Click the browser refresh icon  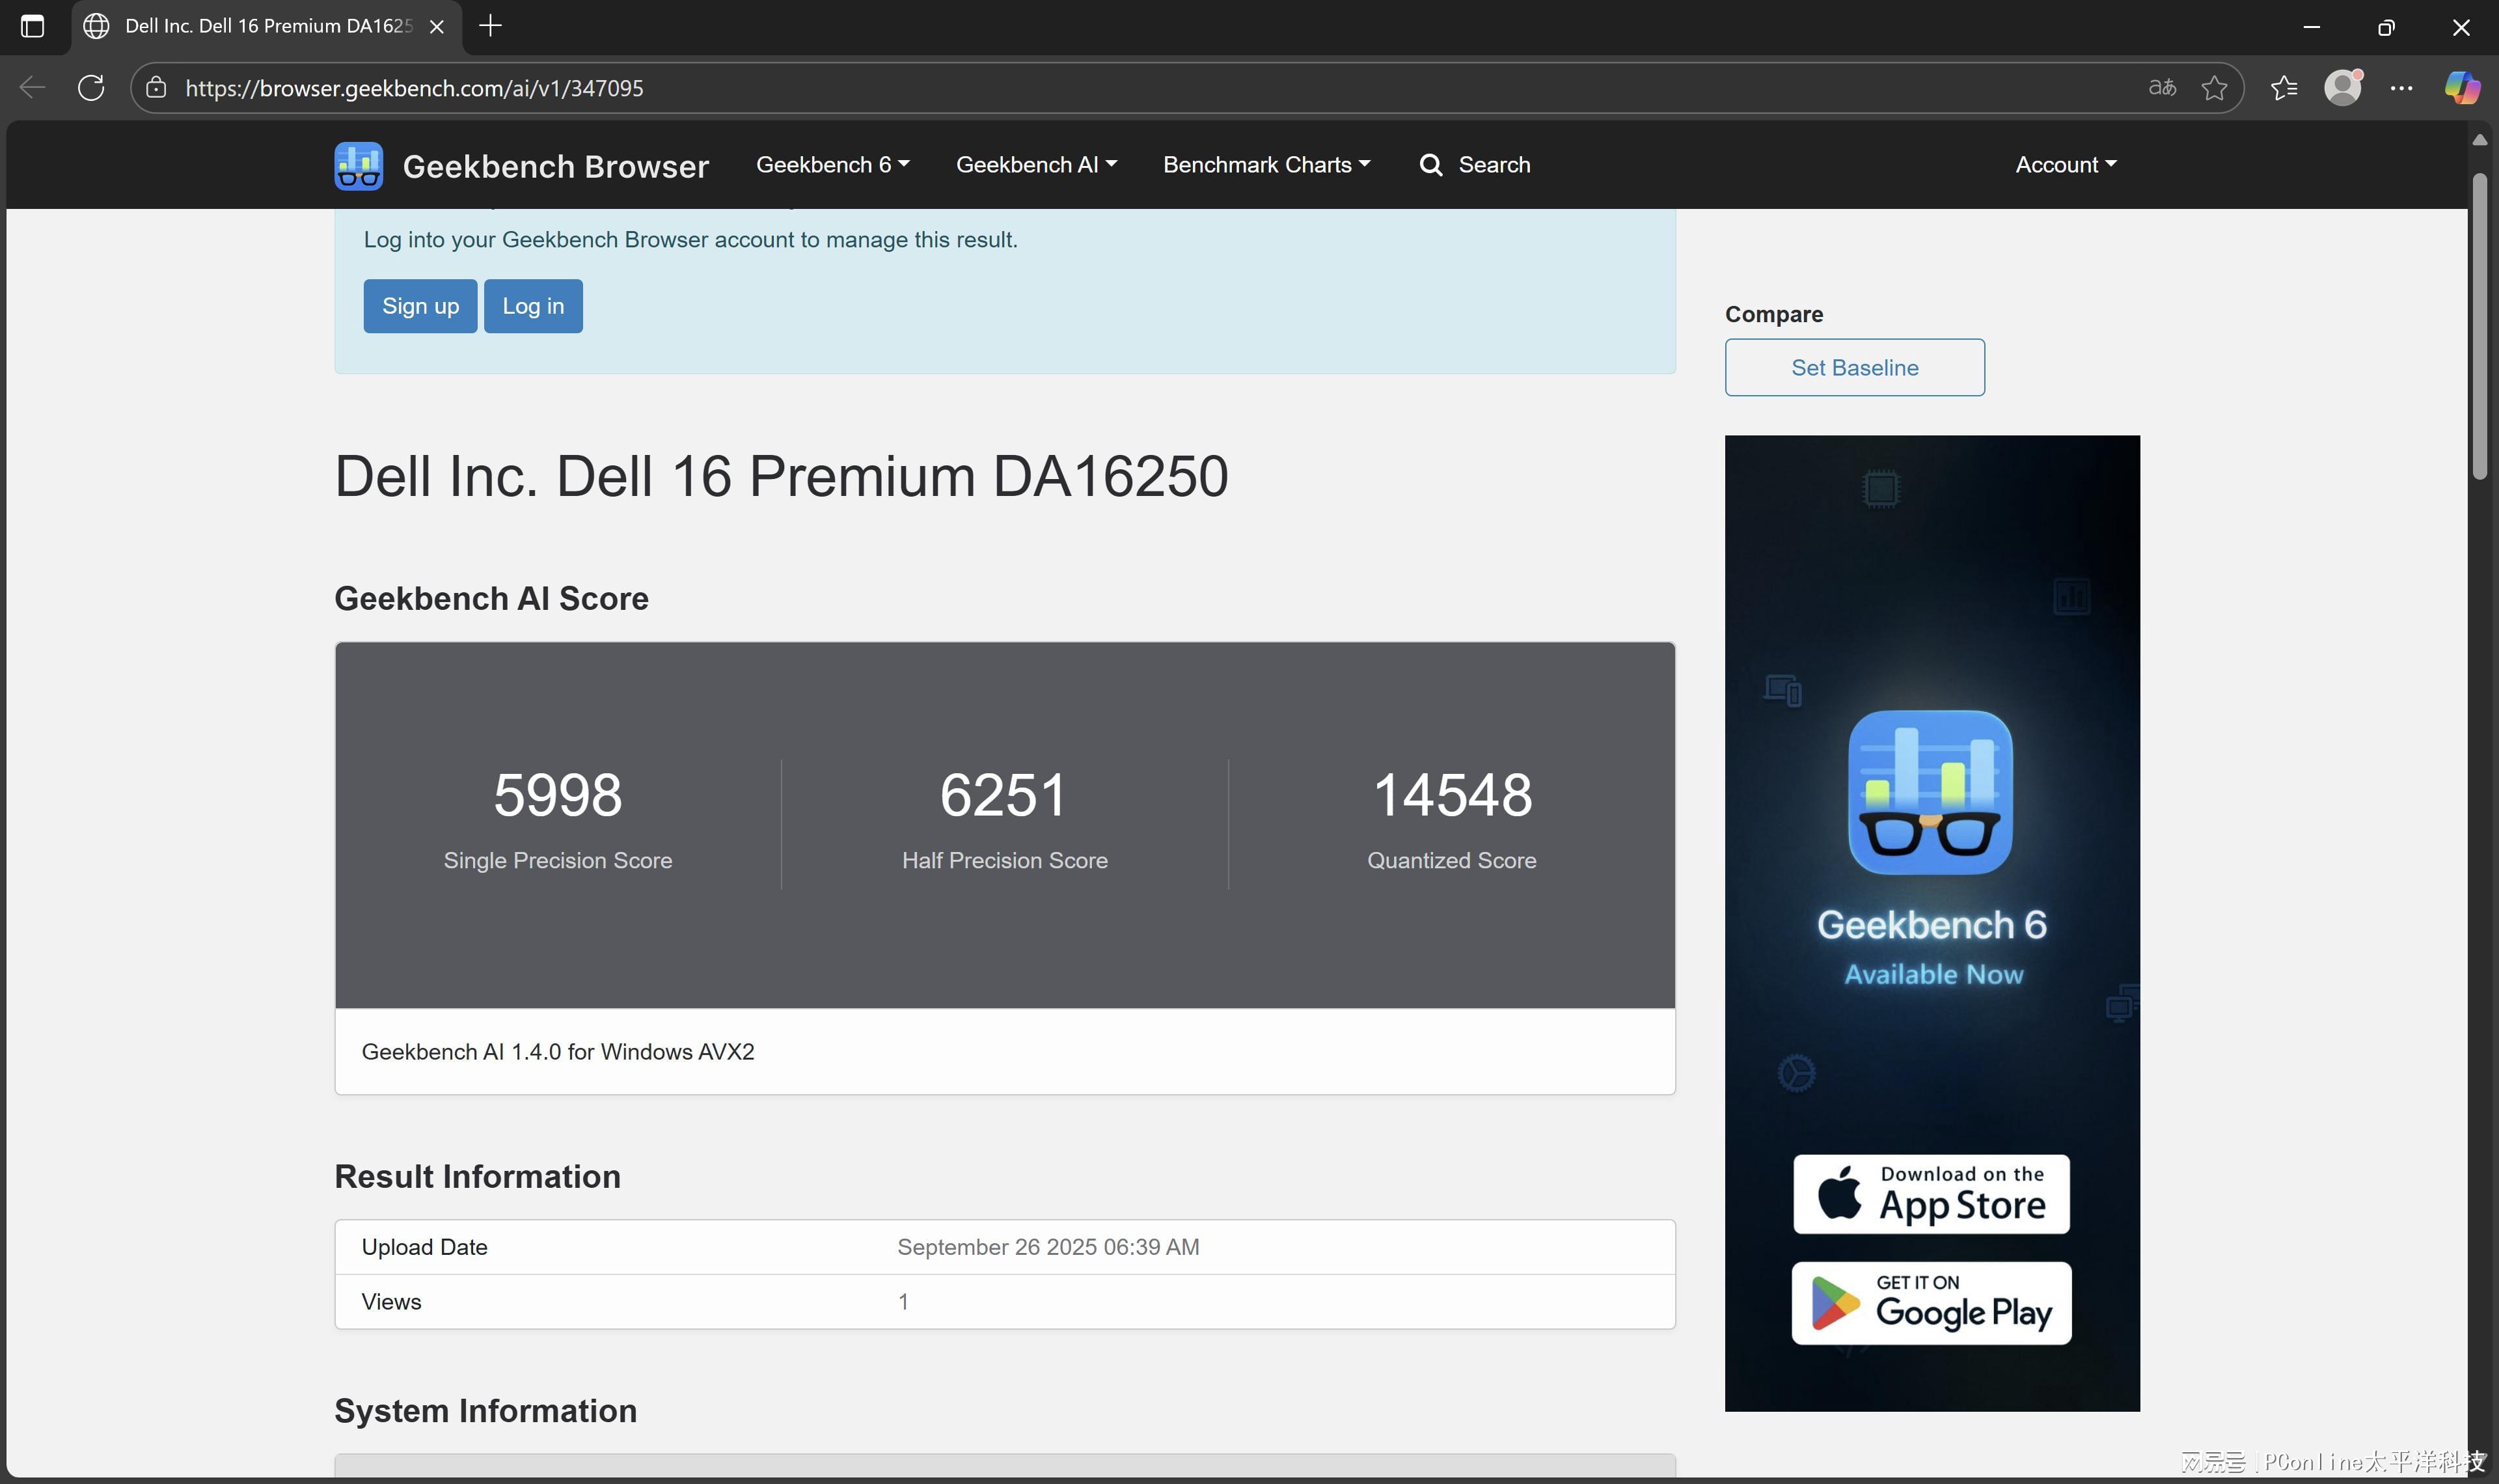tap(91, 88)
